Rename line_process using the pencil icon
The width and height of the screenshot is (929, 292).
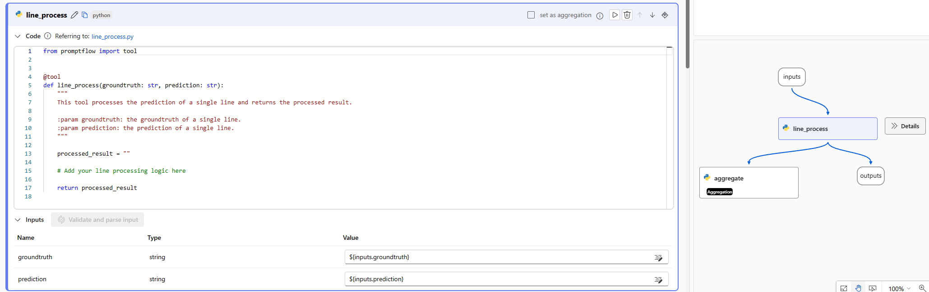(x=74, y=15)
